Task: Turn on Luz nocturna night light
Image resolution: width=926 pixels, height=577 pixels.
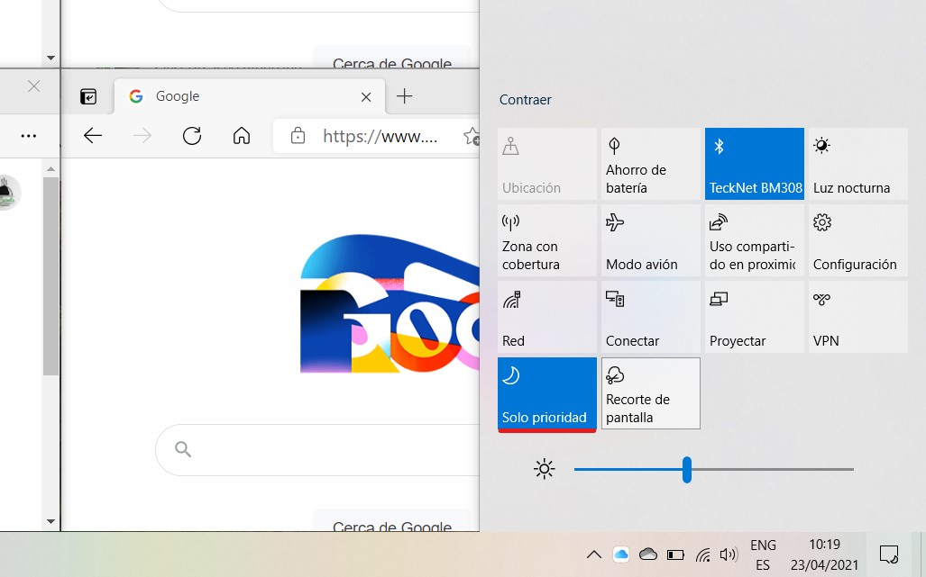Action: pyautogui.click(x=858, y=164)
